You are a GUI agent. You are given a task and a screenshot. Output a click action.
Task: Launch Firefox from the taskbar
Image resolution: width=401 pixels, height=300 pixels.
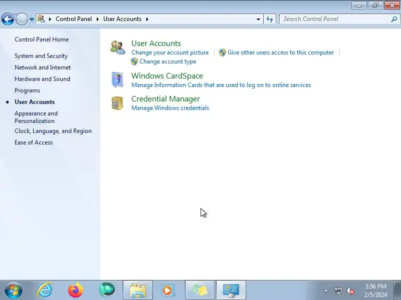pyautogui.click(x=76, y=290)
